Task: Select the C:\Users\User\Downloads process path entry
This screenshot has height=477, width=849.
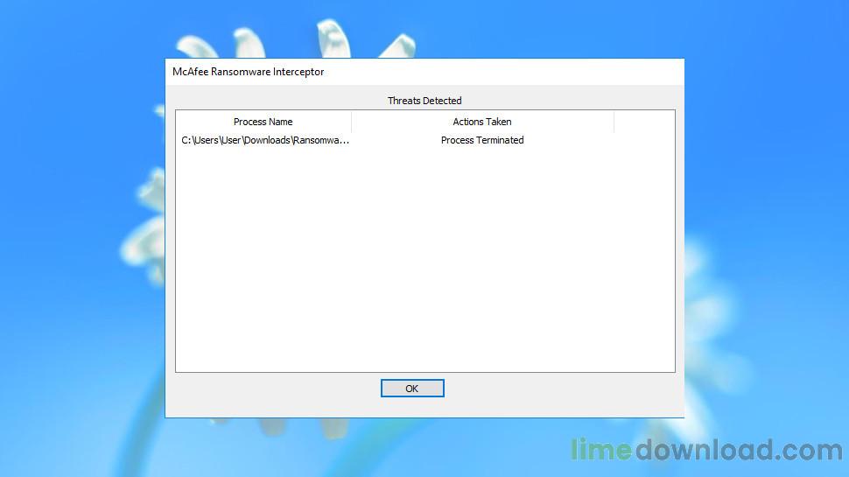Action: (x=265, y=140)
